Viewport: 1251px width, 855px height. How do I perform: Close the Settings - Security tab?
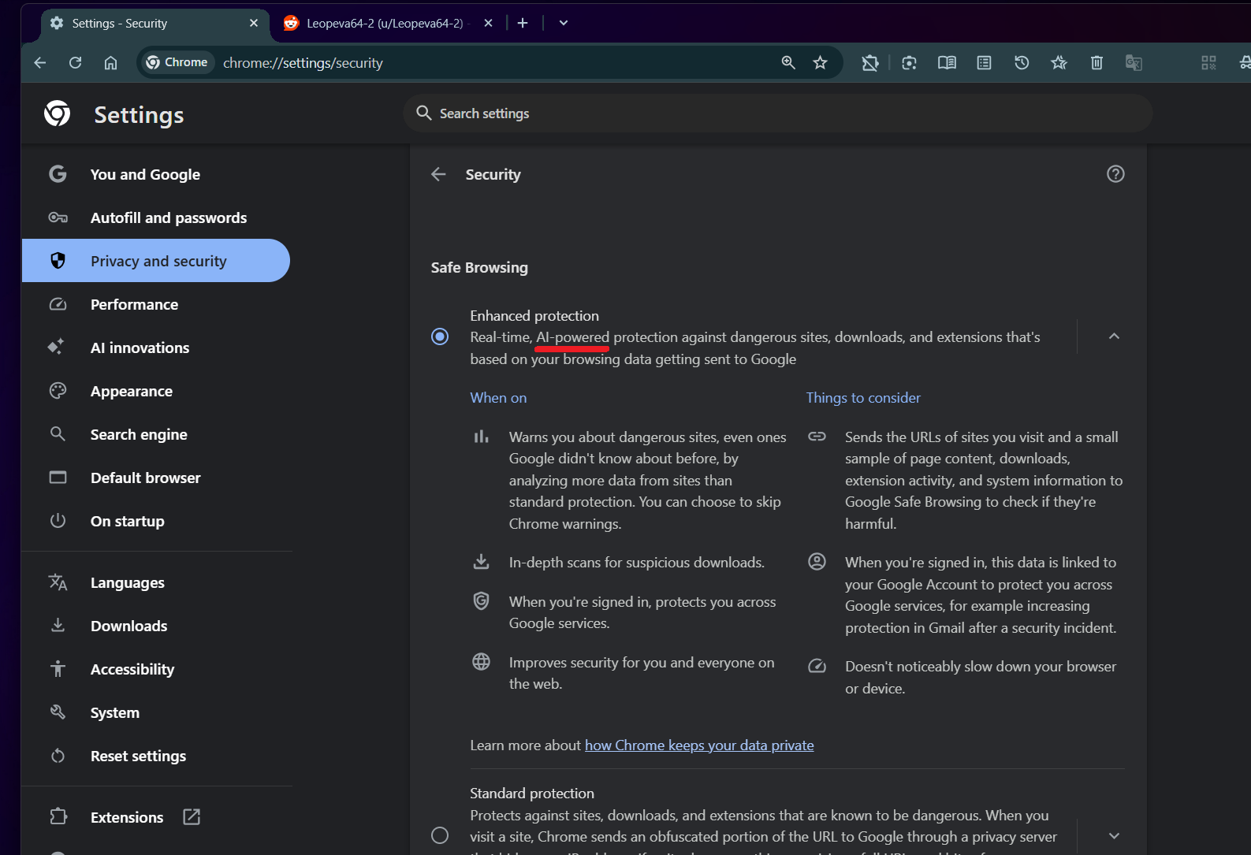(254, 24)
